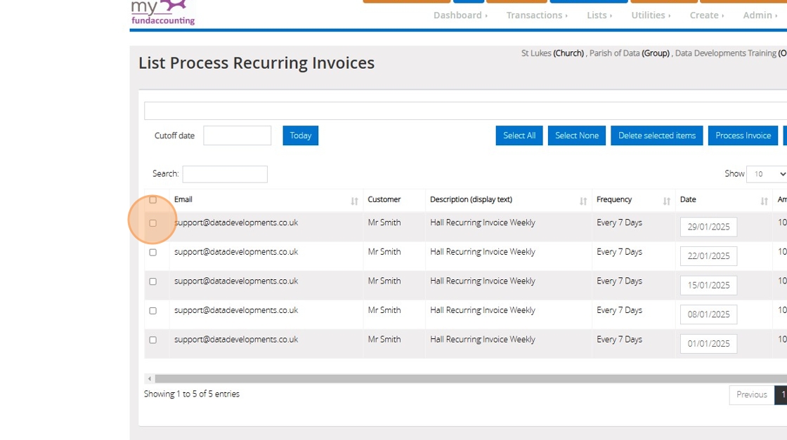This screenshot has width=787, height=440.
Task: Sort by Frequency column sort icon
Action: pyautogui.click(x=666, y=201)
